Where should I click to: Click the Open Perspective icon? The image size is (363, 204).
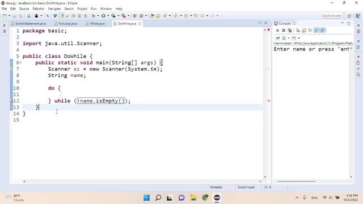coord(349,16)
